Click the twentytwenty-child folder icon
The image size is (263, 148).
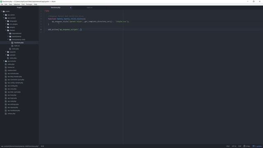coord(10,39)
